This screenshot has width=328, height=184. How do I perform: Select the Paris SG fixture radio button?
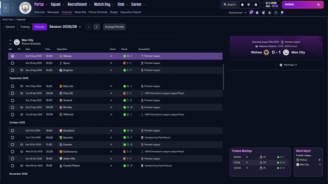(x=12, y=93)
